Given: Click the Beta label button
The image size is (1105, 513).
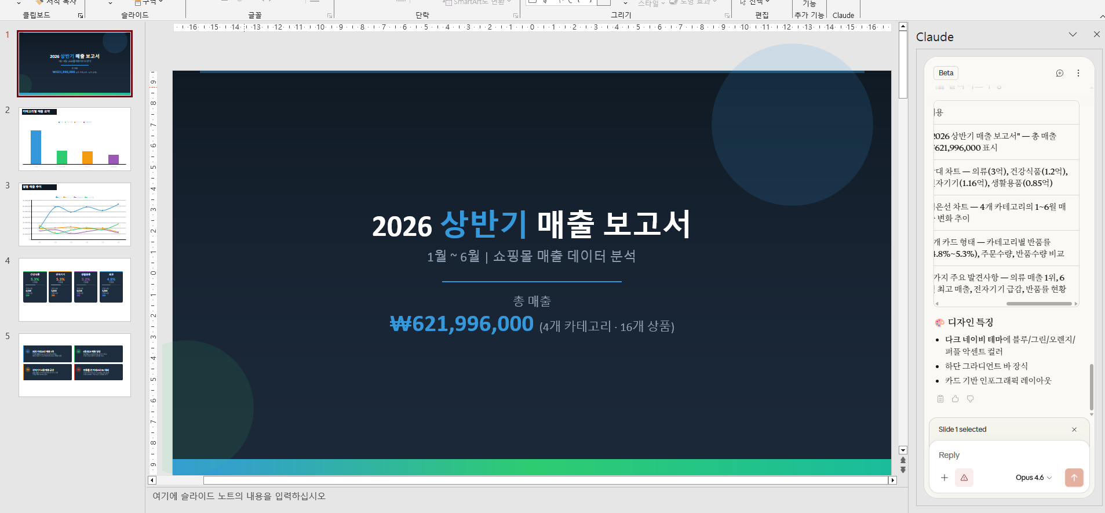Looking at the screenshot, I should click(x=946, y=73).
